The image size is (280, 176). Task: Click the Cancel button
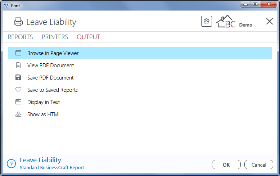pos(258,164)
